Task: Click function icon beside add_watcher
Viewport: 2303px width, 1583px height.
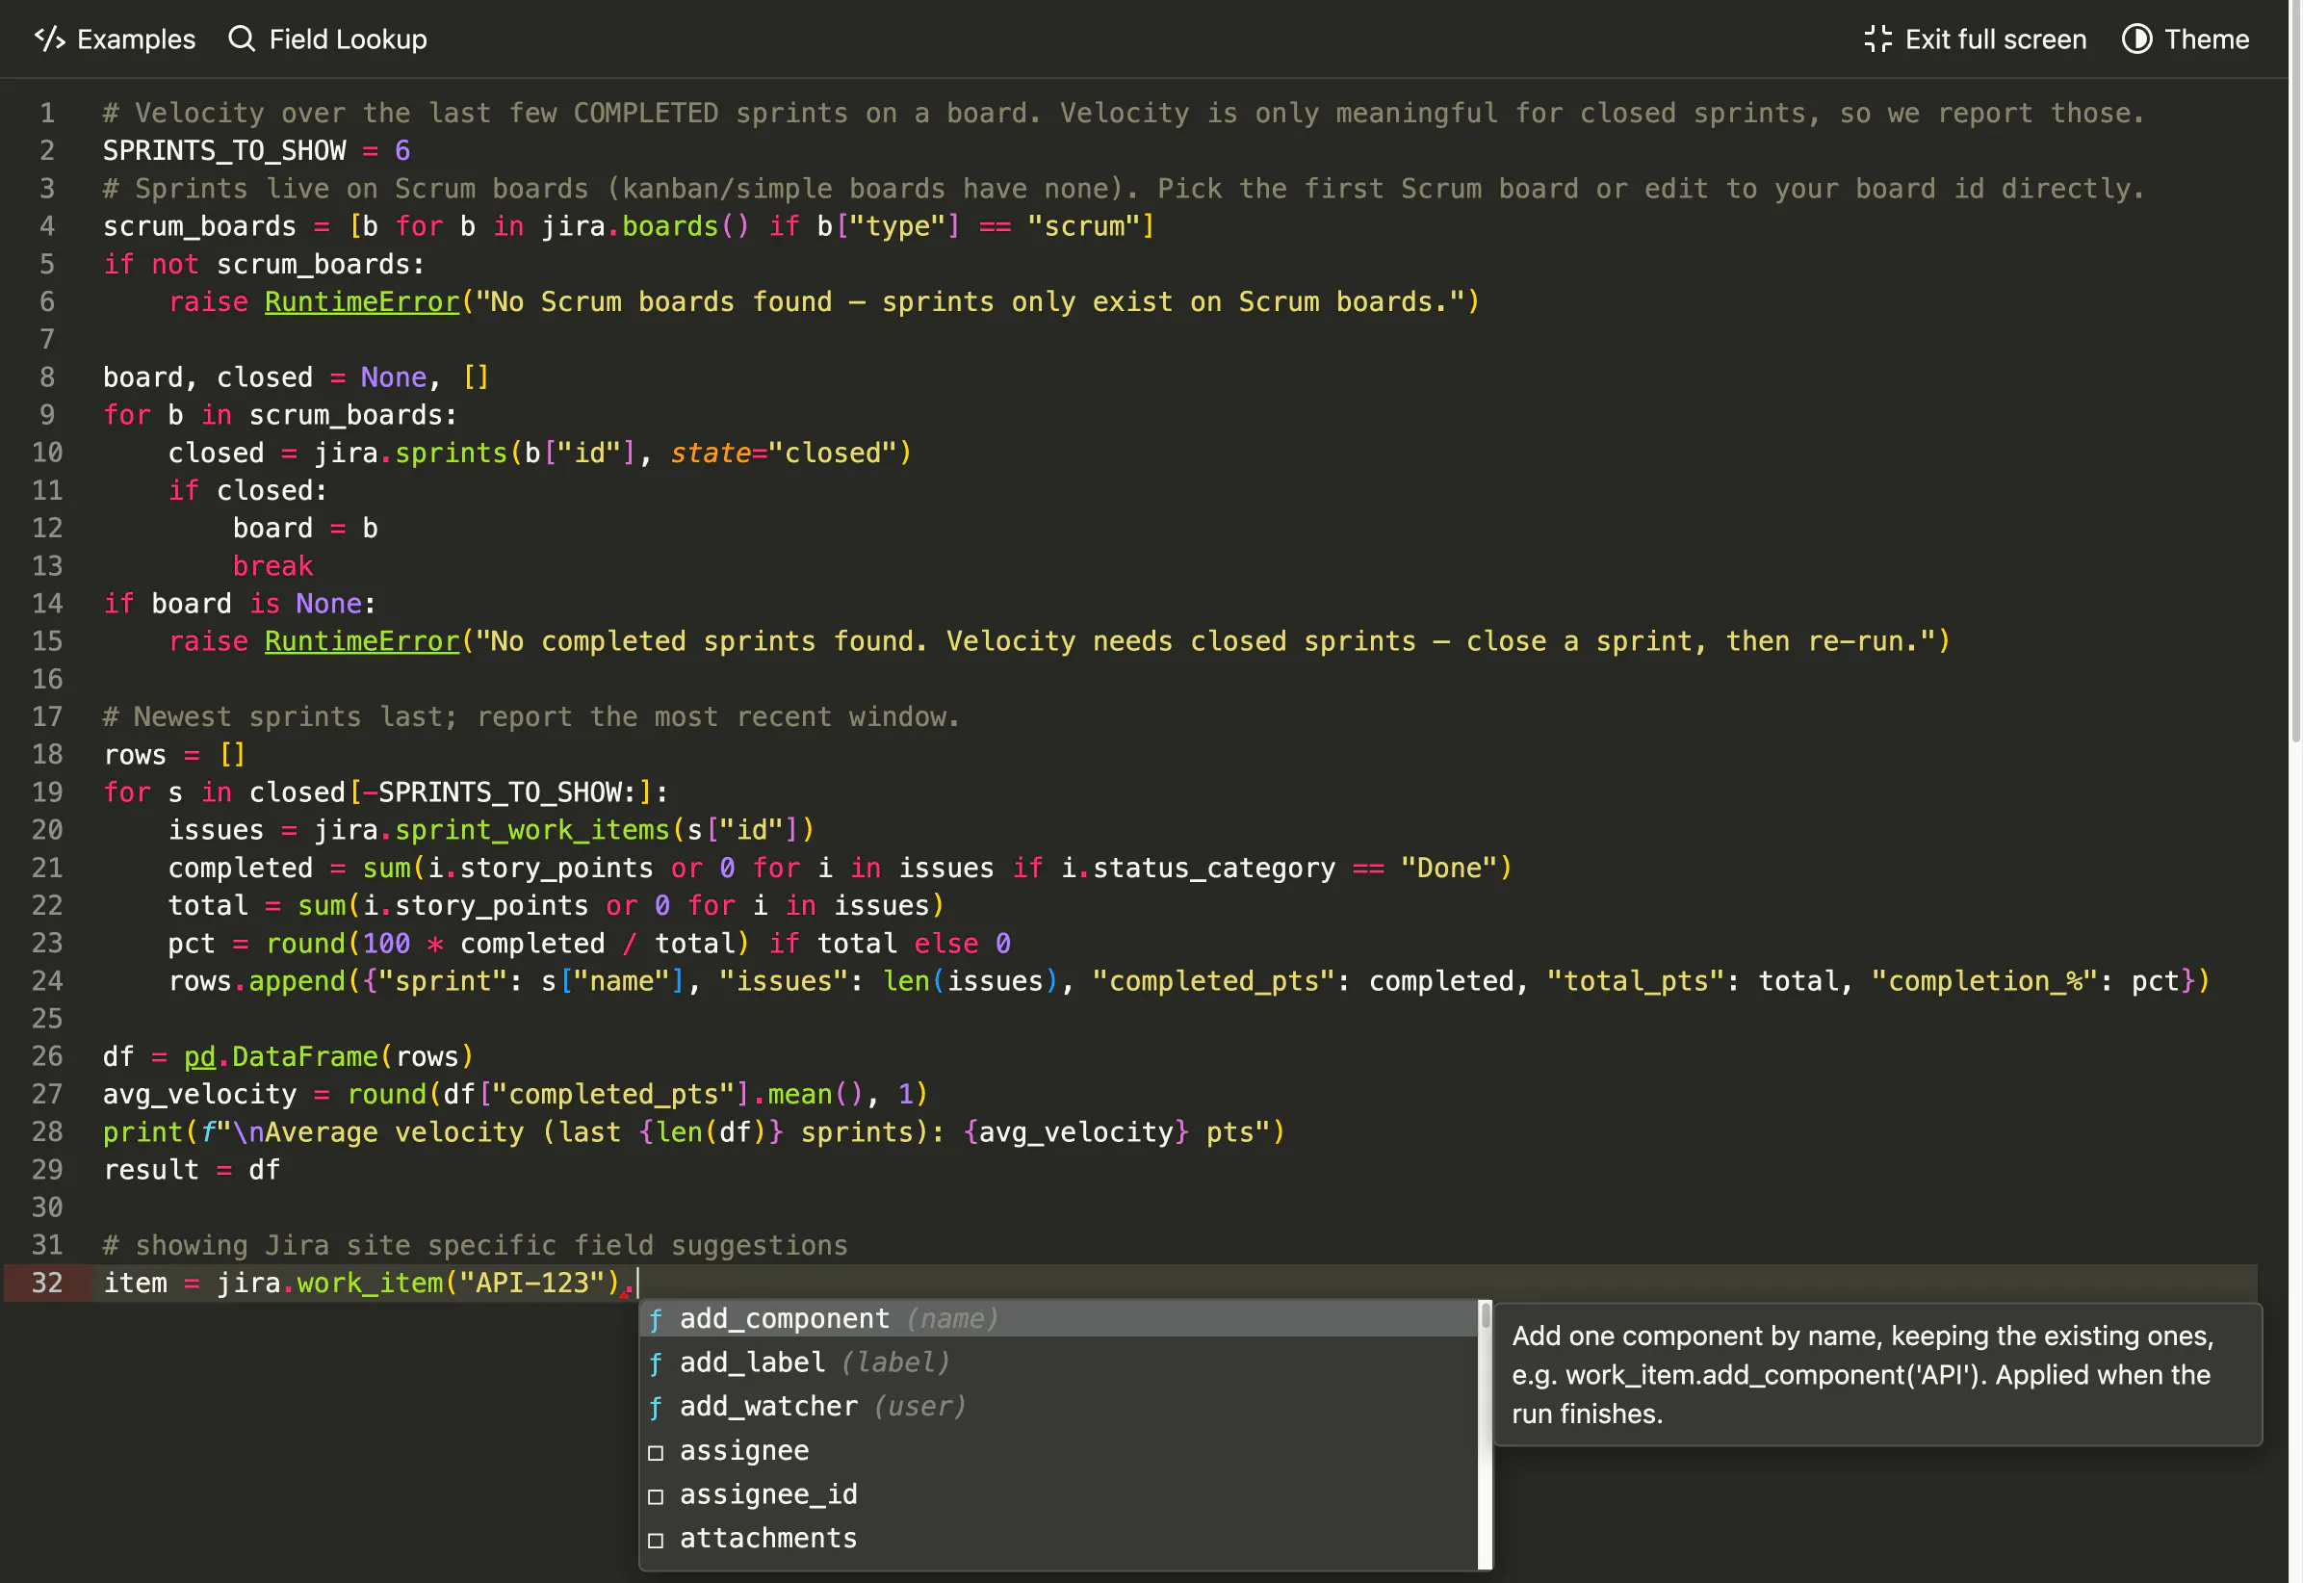Action: [656, 1408]
